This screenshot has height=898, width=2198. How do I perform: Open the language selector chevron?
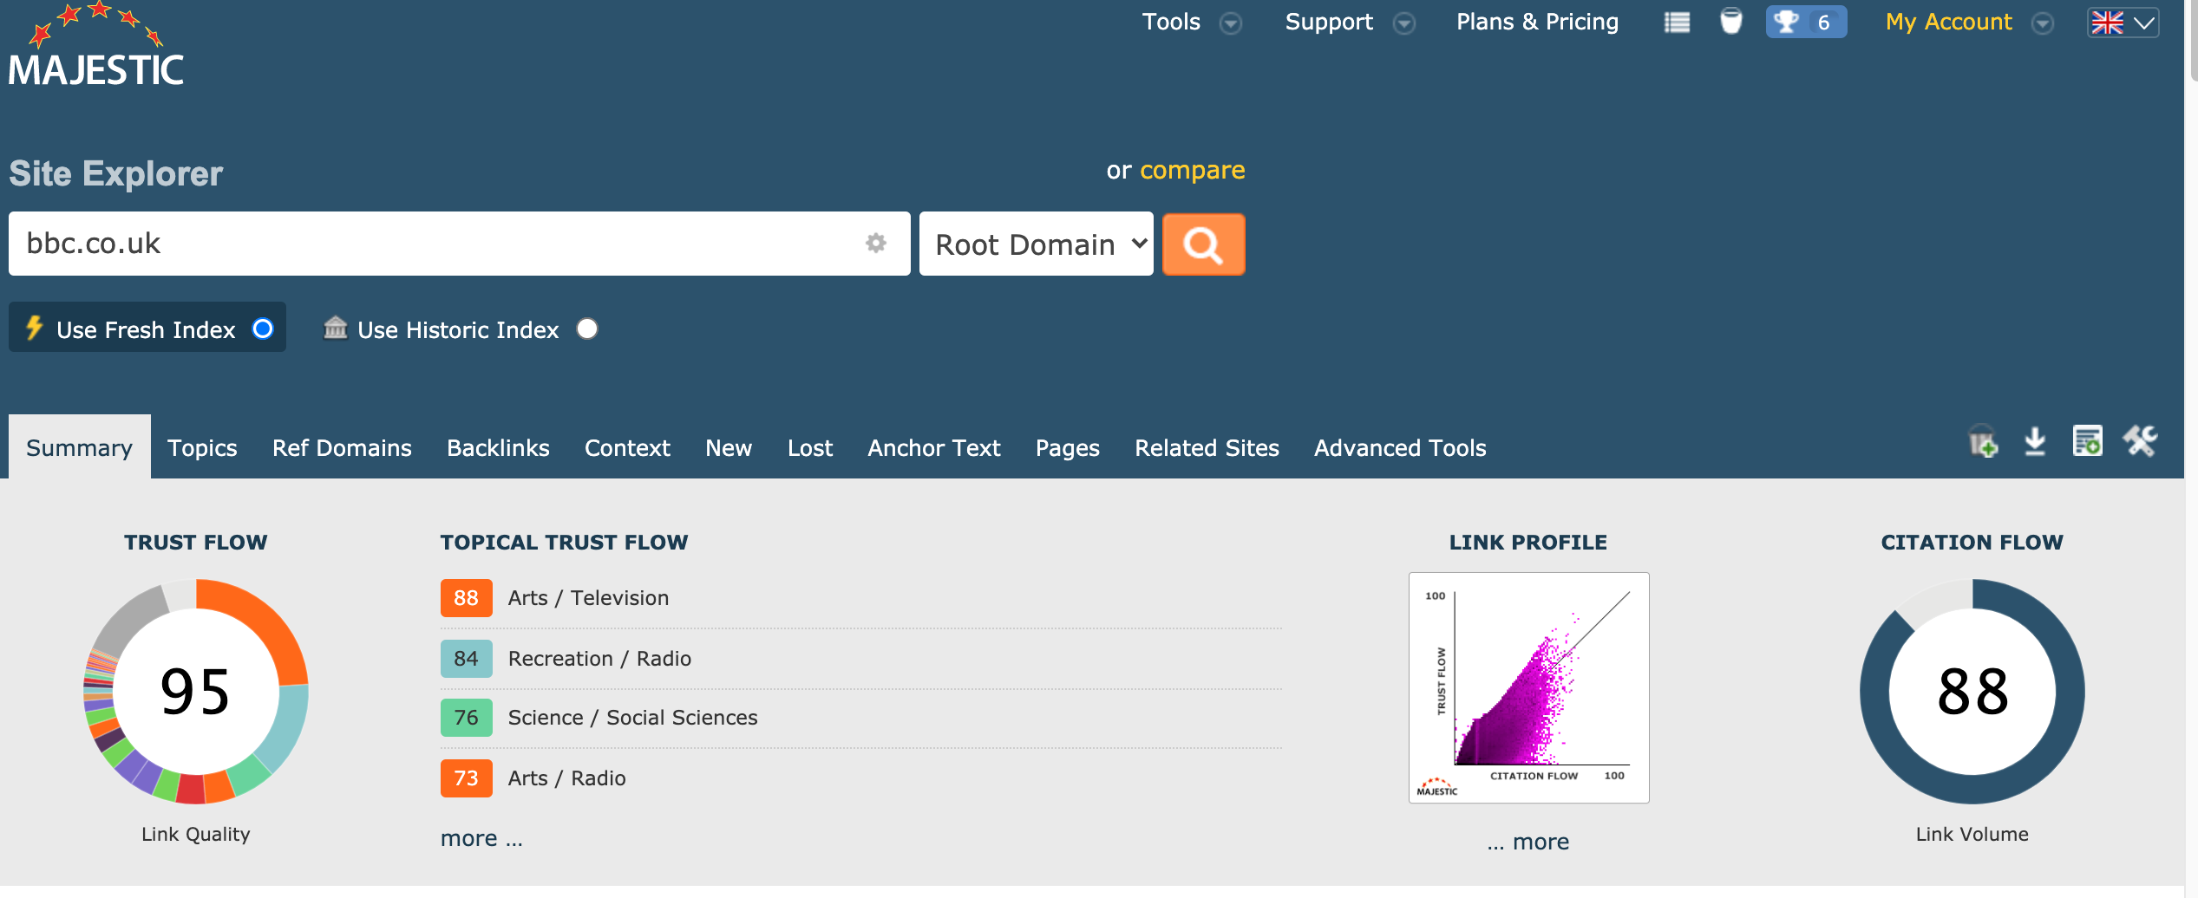2145,23
